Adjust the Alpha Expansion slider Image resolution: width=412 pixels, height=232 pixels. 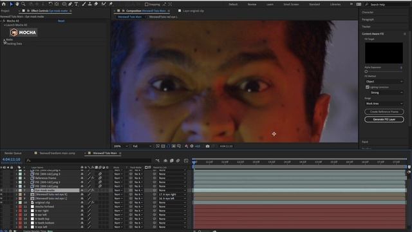pos(366,72)
